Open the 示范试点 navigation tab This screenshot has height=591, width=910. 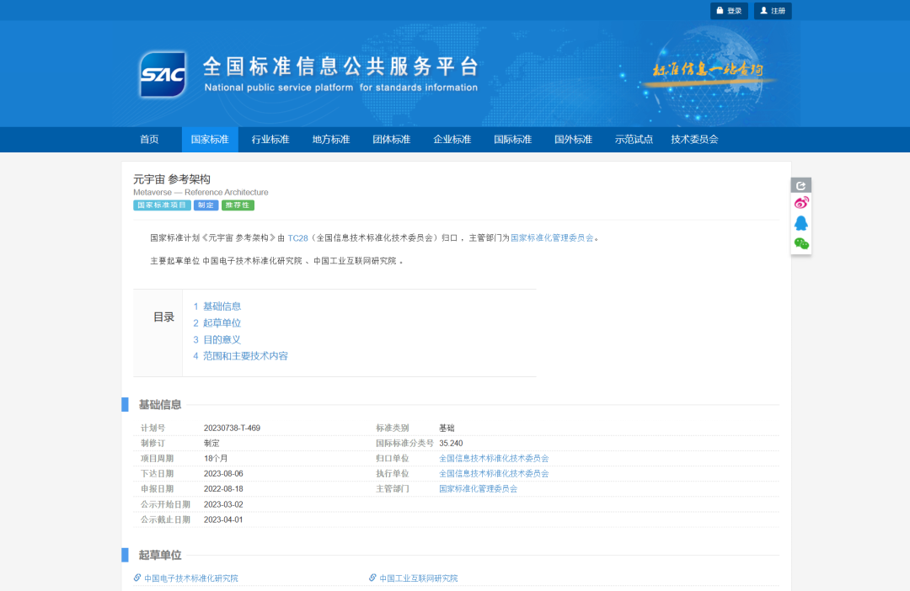[634, 140]
